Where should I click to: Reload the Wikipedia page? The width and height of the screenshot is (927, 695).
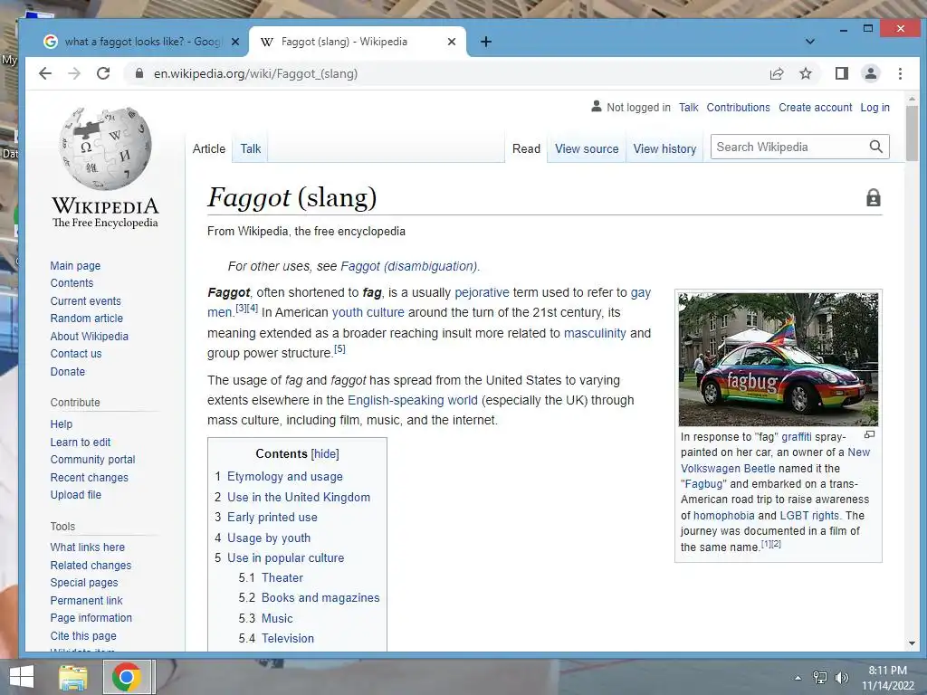point(103,73)
